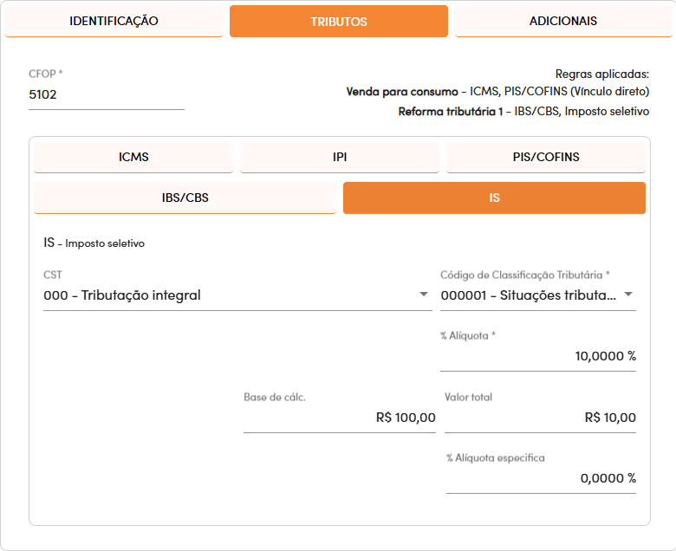The width and height of the screenshot is (676, 551).
Task: Open the 000001 Situações tributa... selector
Action: pos(538,295)
